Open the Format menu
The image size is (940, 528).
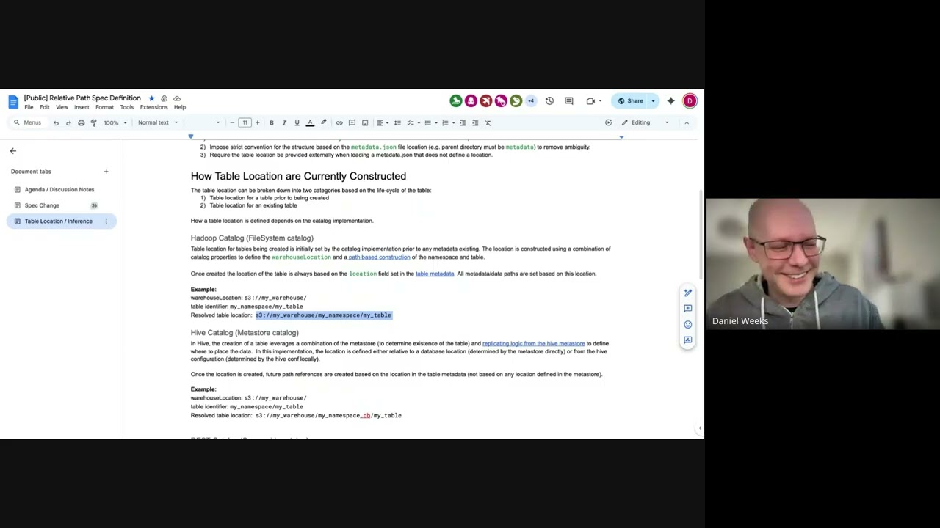pos(104,107)
